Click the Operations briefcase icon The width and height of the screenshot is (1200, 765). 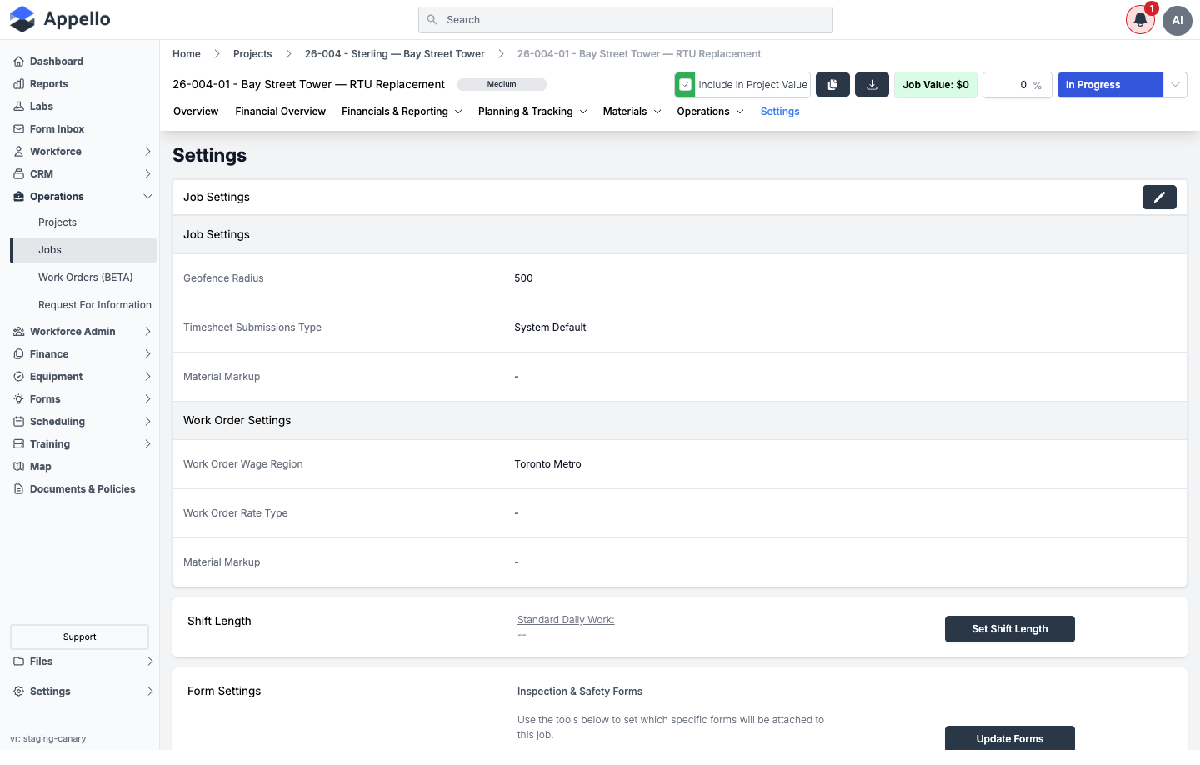tap(18, 197)
